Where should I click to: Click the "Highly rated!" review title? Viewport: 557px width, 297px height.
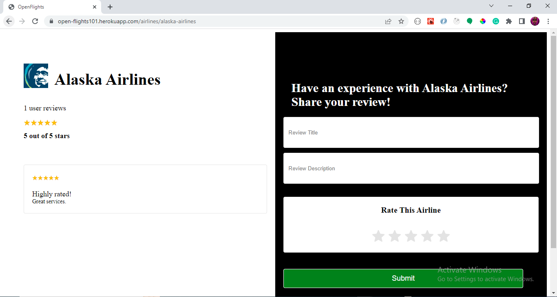click(x=52, y=194)
